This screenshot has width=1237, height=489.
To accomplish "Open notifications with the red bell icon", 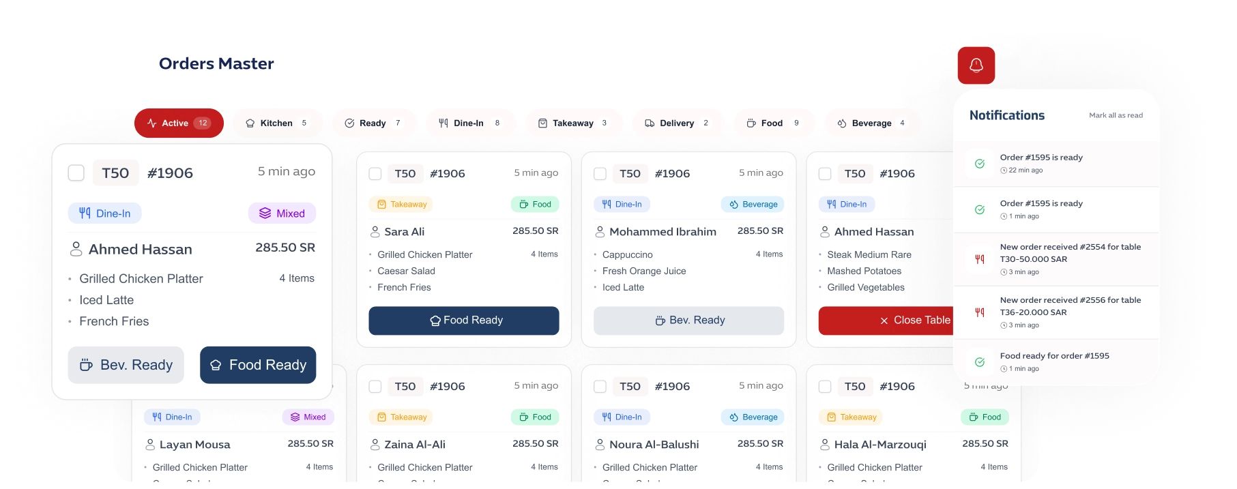I will pyautogui.click(x=976, y=65).
